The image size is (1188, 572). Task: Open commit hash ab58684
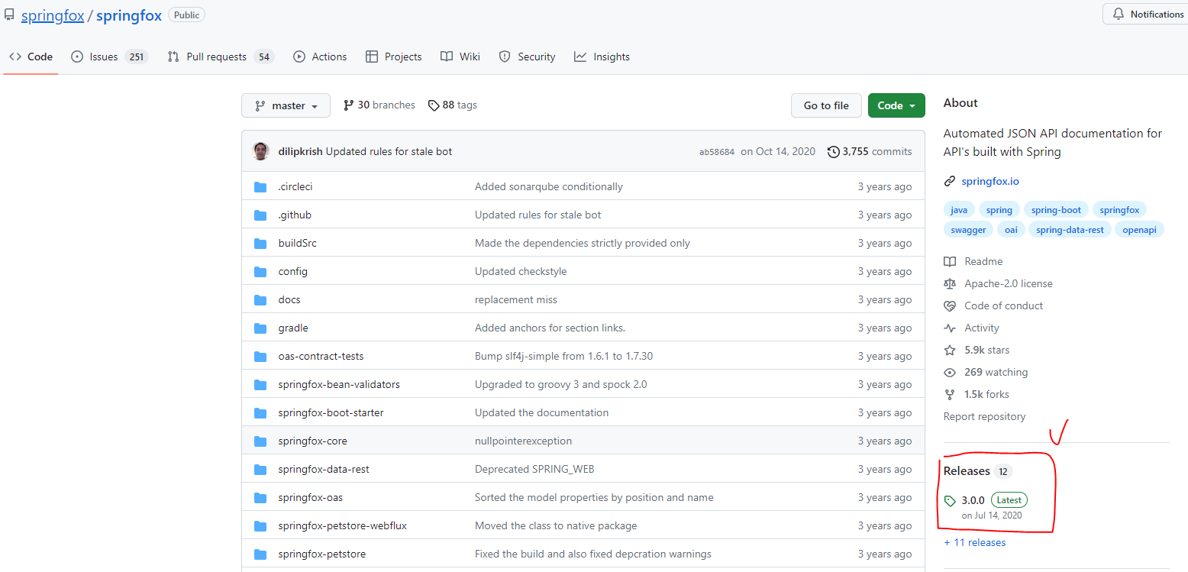click(717, 152)
